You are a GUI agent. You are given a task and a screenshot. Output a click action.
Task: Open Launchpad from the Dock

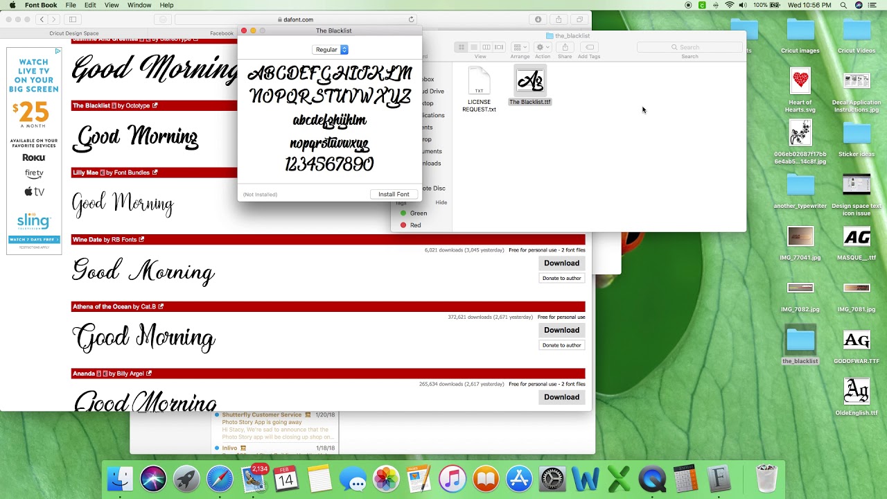[x=186, y=479]
